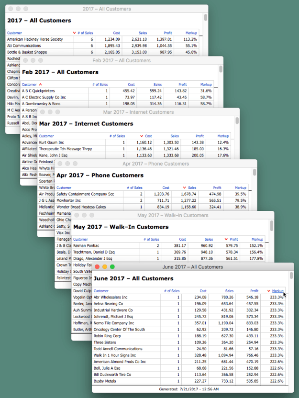Sort May 2017 report by Customer column
This screenshot has height=398, width=299.
[x=80, y=239]
